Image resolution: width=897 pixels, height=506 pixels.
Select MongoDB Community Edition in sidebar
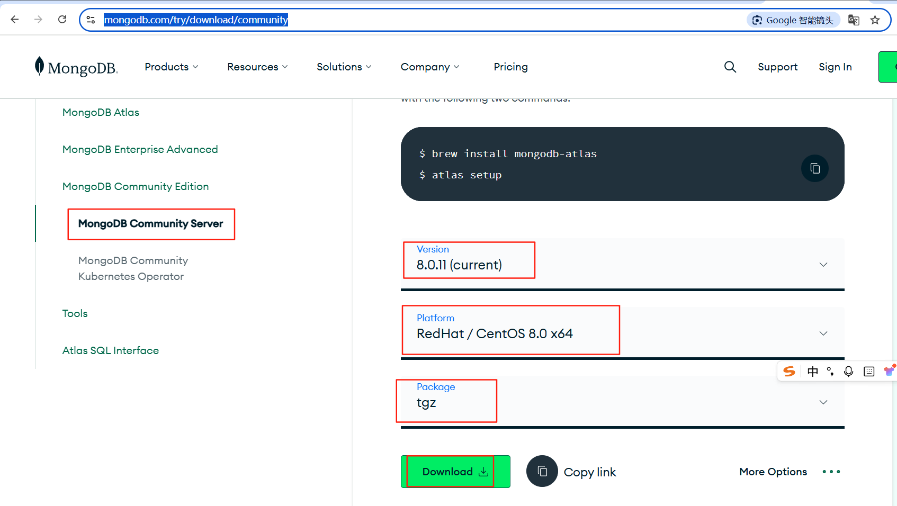click(x=136, y=186)
